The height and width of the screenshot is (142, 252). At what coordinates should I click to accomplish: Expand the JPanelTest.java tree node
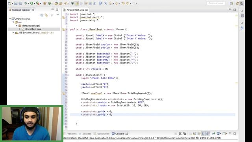[20, 29]
